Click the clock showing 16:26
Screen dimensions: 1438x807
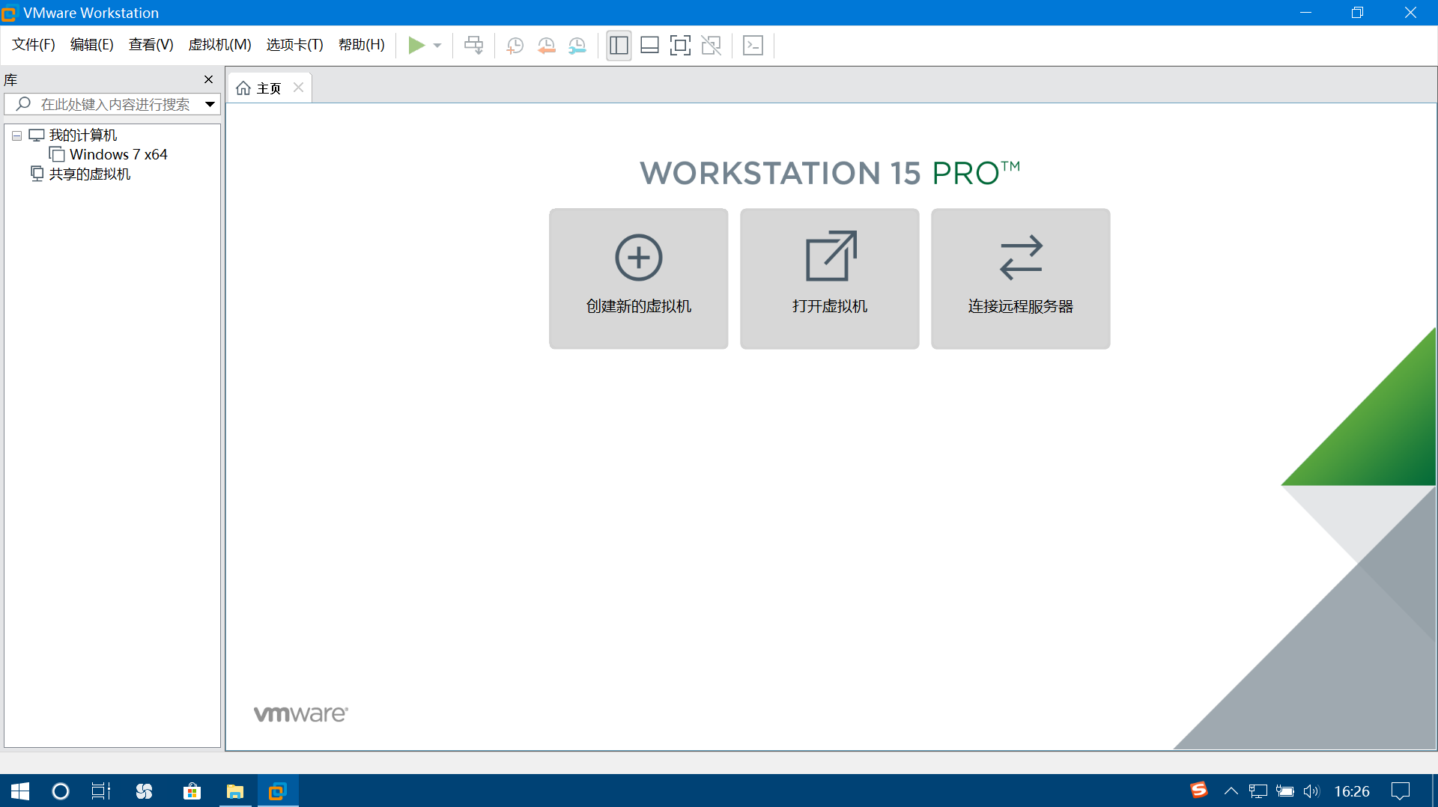(1352, 791)
